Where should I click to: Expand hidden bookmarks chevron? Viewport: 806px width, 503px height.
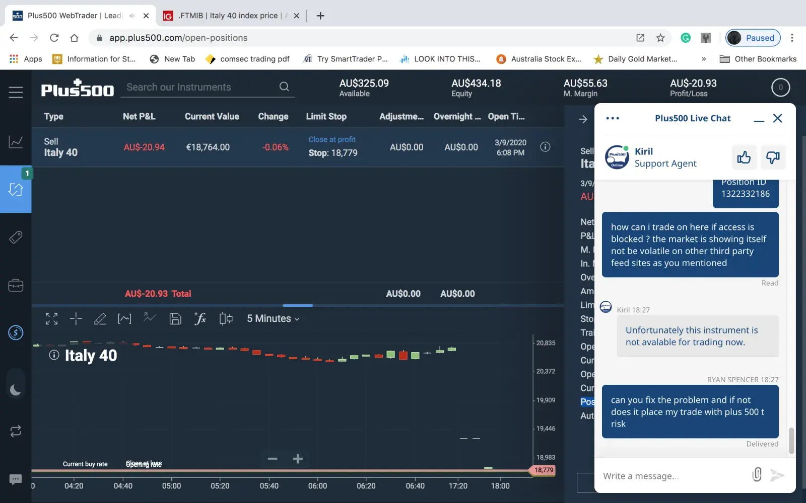coord(704,59)
